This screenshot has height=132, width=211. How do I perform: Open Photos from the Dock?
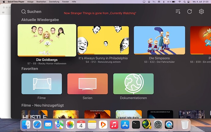(70, 125)
